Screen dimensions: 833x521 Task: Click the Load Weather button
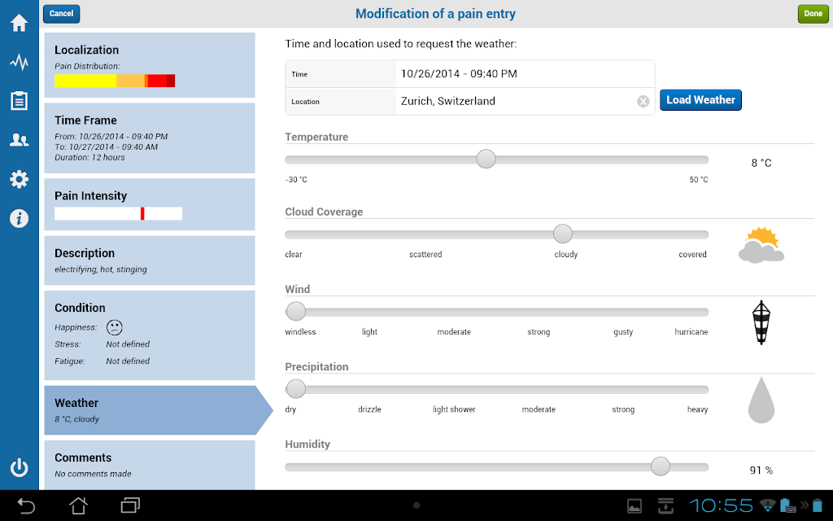pyautogui.click(x=700, y=100)
